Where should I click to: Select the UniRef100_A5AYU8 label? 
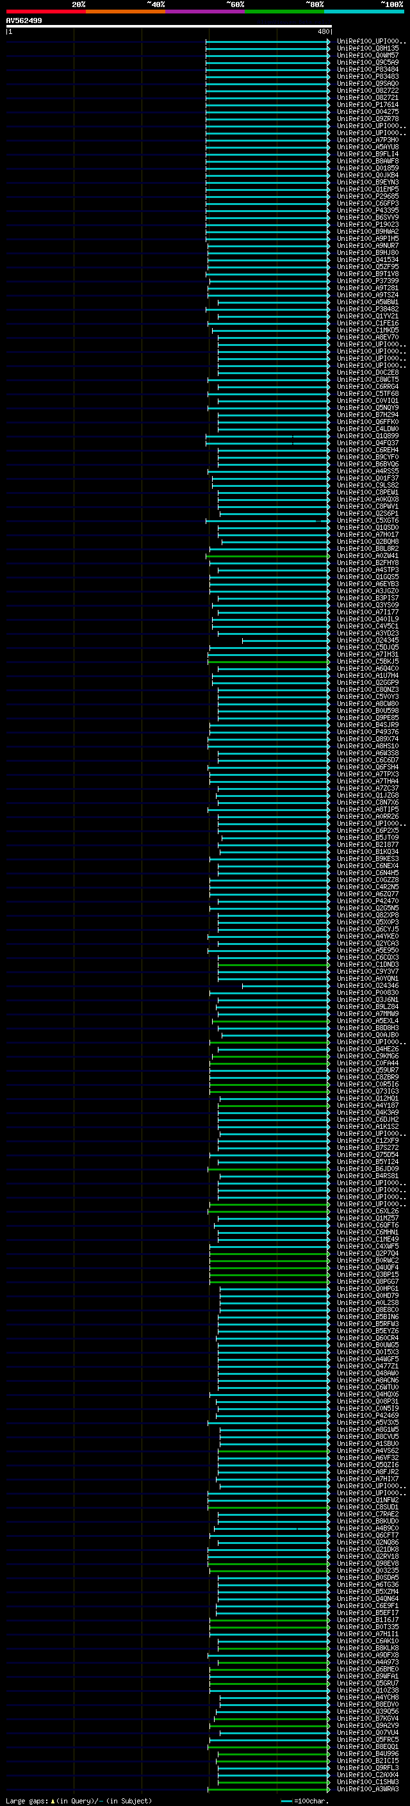[368, 147]
